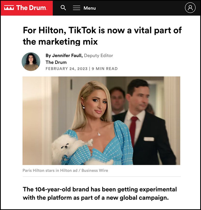
Task: Click The Drum publication name under byline
Action: coord(56,62)
